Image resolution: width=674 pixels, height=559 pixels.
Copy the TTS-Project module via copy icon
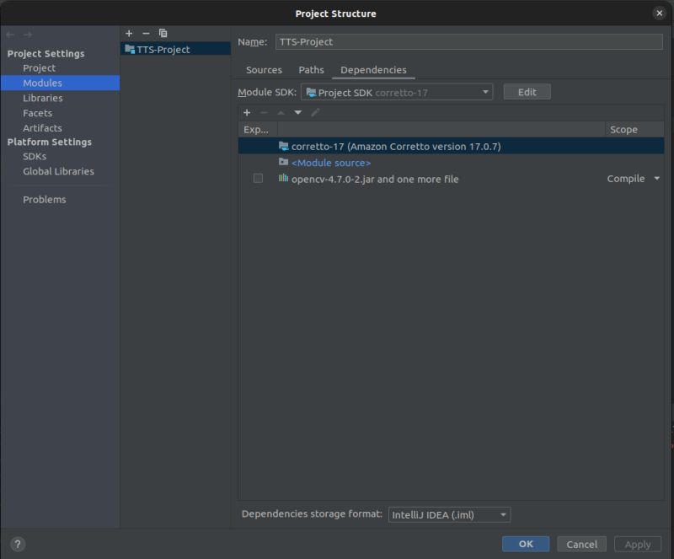pyautogui.click(x=163, y=33)
